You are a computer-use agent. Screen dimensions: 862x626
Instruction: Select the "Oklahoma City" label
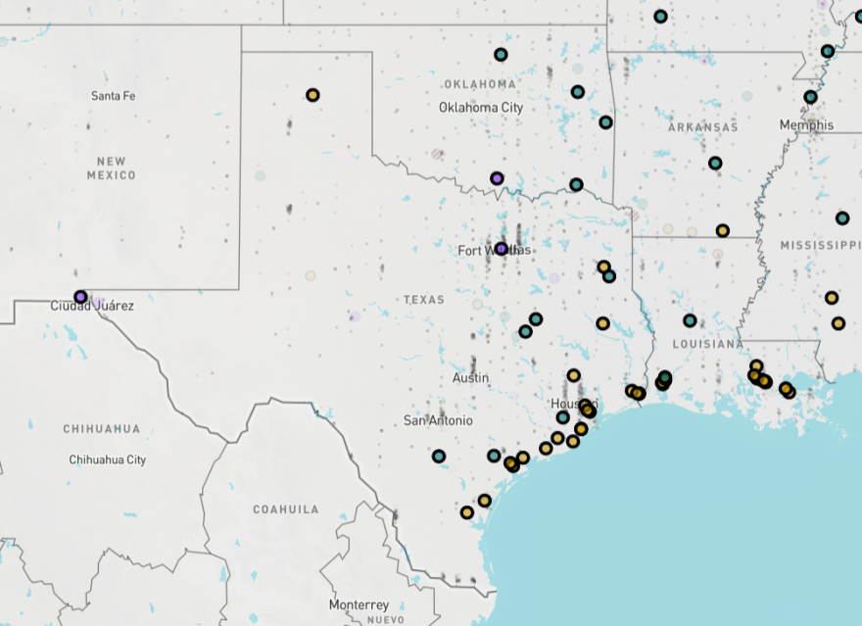click(481, 108)
